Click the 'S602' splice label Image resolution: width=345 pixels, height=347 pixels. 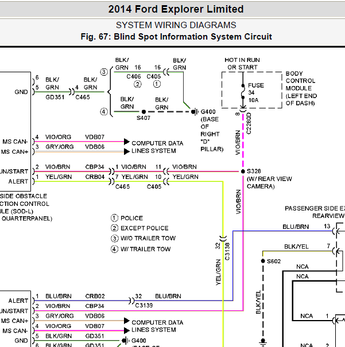tap(274, 262)
